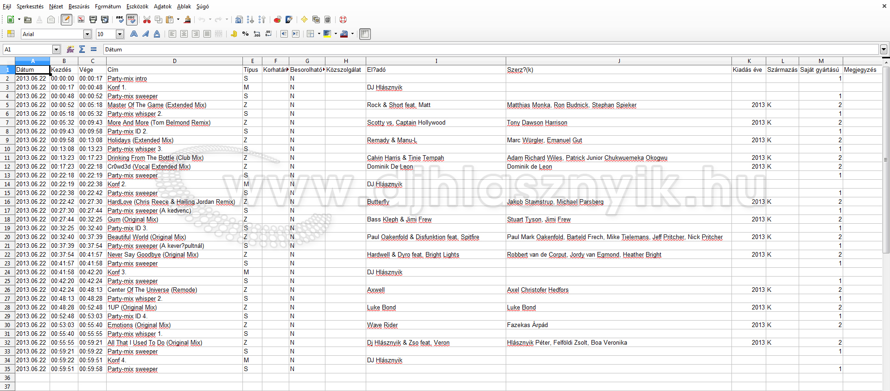Open the Function Wizard
The height and width of the screenshot is (391, 890).
tap(70, 49)
